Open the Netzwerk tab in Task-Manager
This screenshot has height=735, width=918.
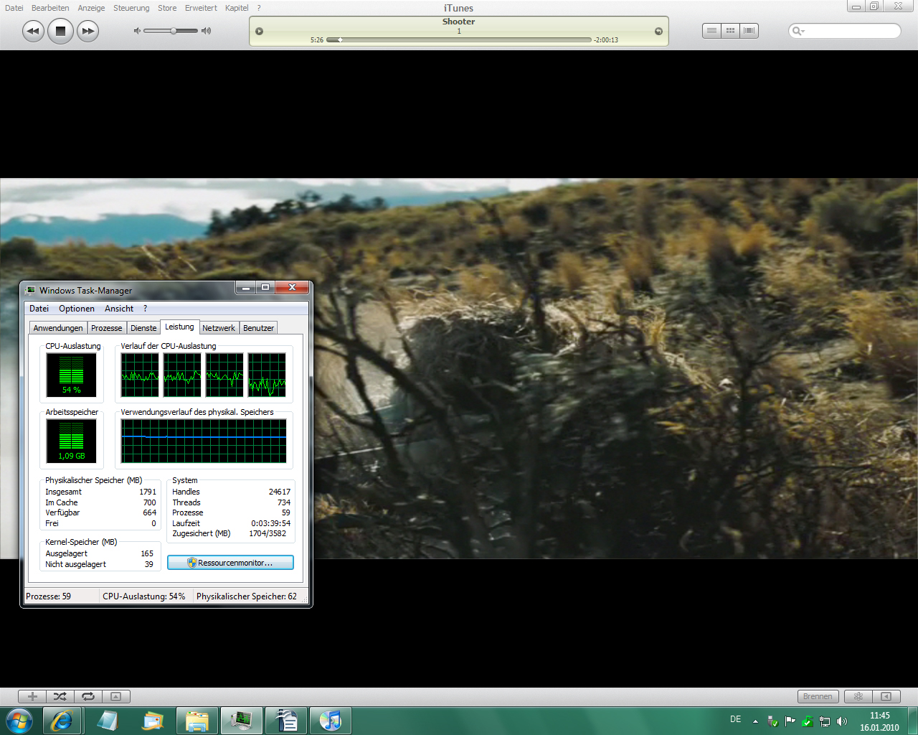coord(218,328)
